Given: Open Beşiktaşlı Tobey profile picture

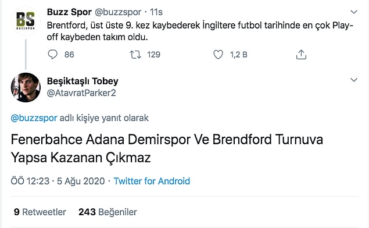Looking at the screenshot, I should [x=26, y=87].
